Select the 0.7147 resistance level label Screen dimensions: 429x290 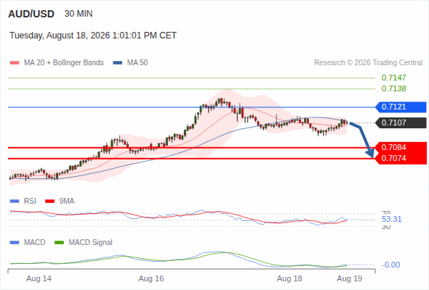click(x=393, y=78)
